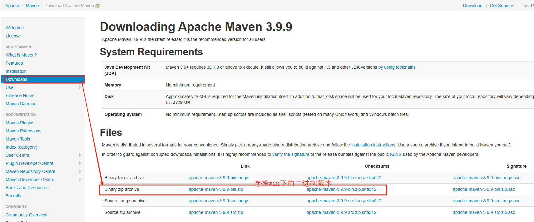534x222 pixels.
Task: Click the 'Source zip archive' row label
Action: pos(122,212)
